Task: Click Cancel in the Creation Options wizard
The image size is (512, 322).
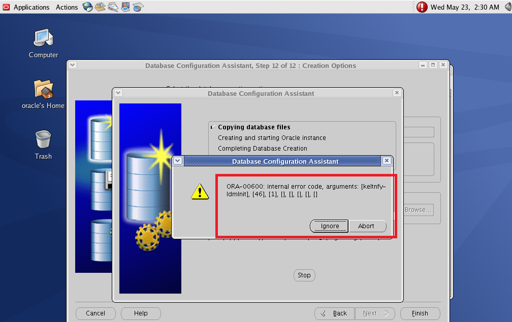Action: click(x=95, y=313)
